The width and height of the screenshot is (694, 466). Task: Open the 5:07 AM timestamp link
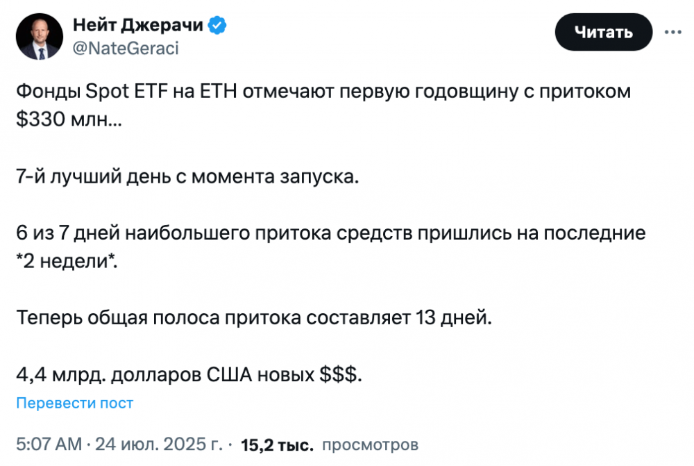(49, 444)
